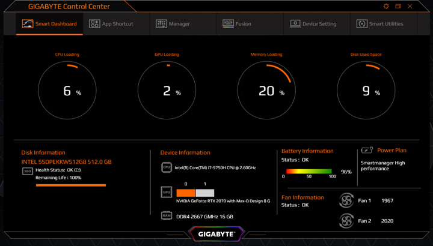Click Fan 2 speed value 2020
This screenshot has height=246, width=433.
[387, 221]
